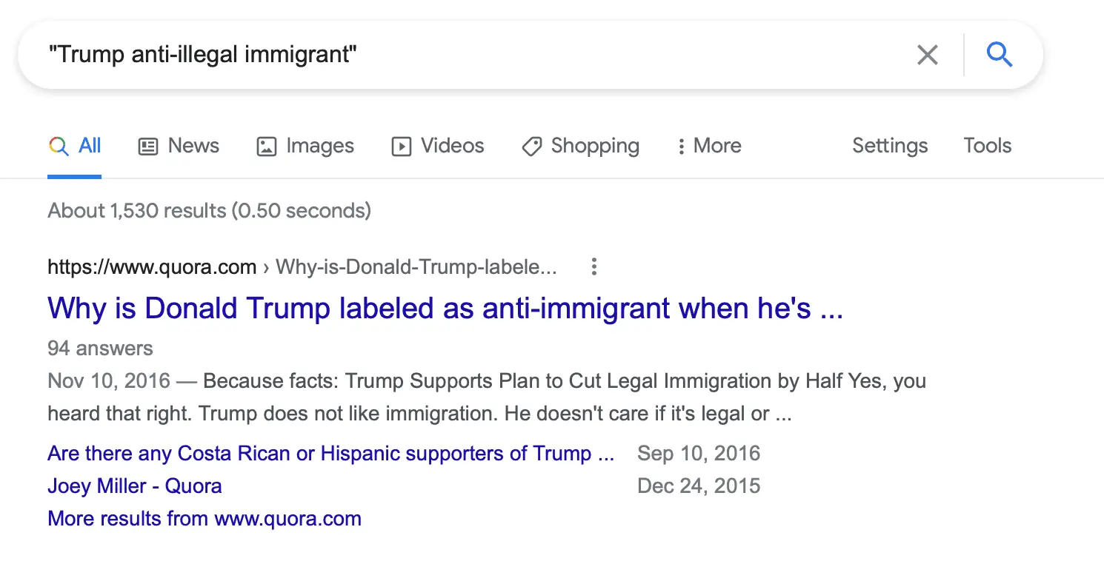Viewport: 1104px width, 564px height.
Task: Open the three-dot options for Quora result
Action: 593,267
